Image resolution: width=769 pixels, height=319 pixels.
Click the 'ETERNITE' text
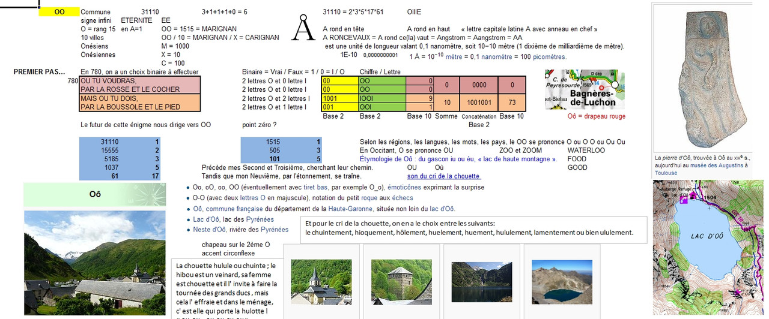[x=136, y=20]
